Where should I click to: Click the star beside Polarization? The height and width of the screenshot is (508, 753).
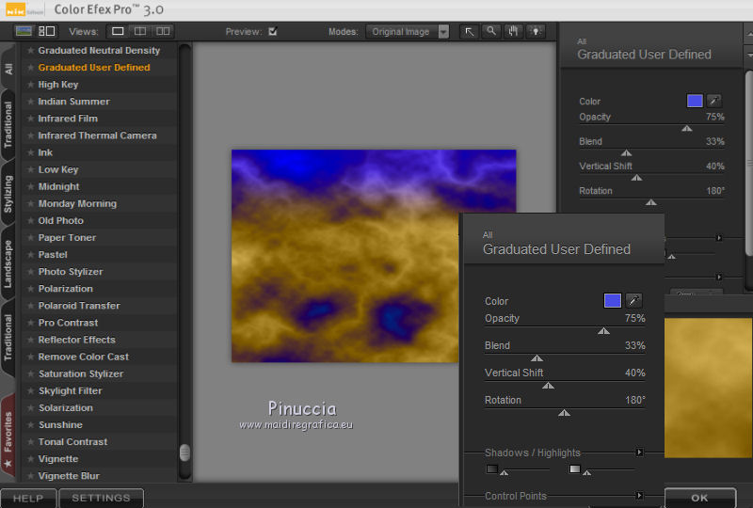coord(30,289)
